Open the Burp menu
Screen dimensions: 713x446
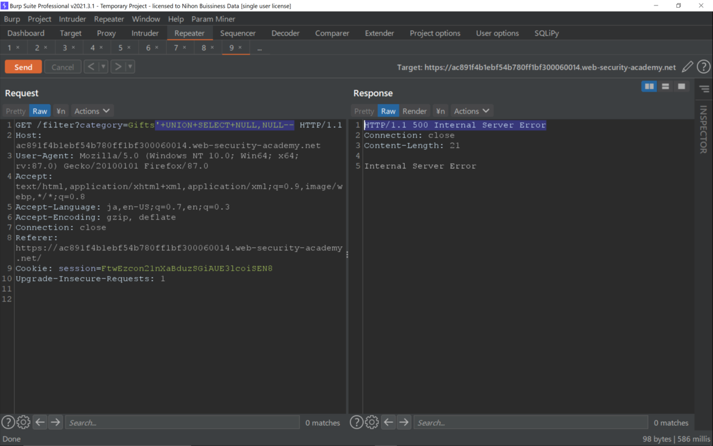click(12, 19)
